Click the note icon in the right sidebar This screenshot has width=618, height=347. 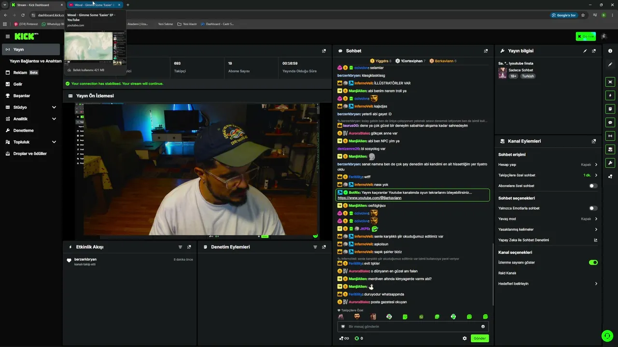[x=610, y=109]
